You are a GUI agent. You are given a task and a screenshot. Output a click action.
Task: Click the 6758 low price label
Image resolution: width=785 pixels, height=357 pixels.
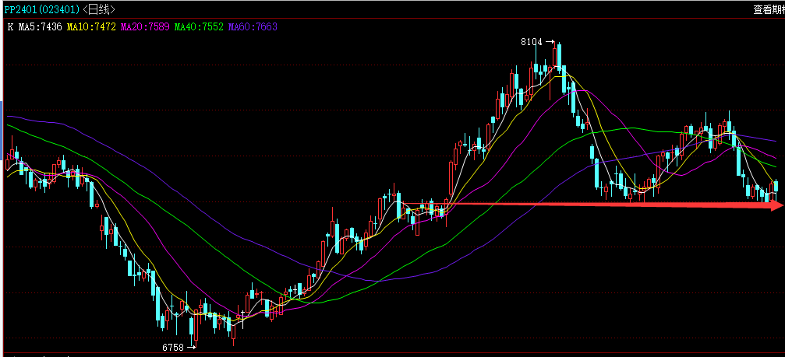(172, 347)
